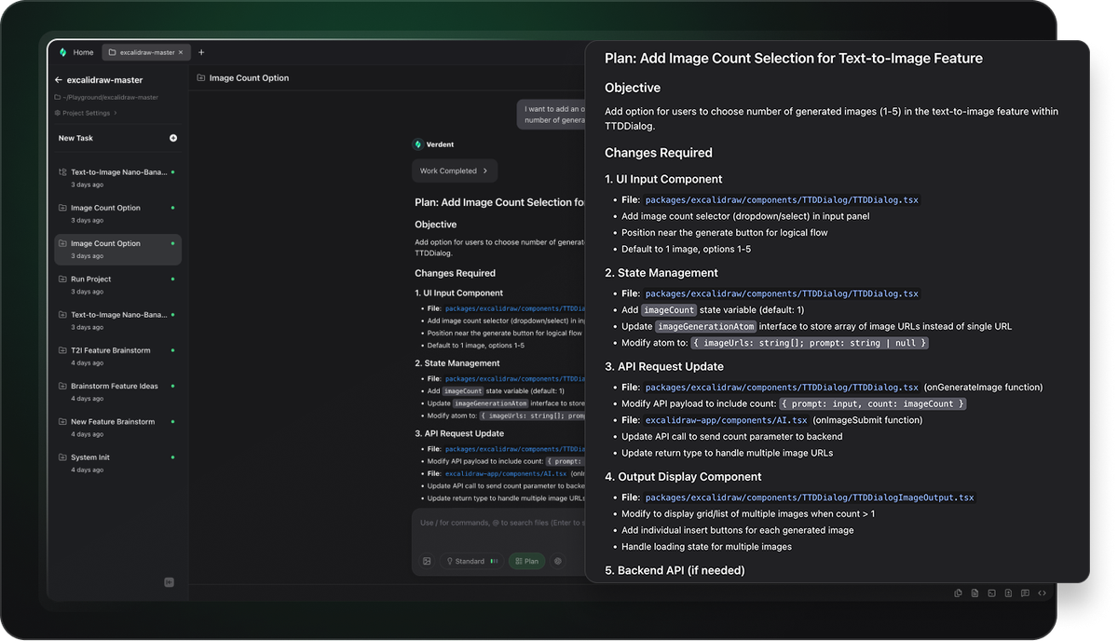Close the excalidraw-master tab
The height and width of the screenshot is (641, 1118).
click(x=182, y=52)
